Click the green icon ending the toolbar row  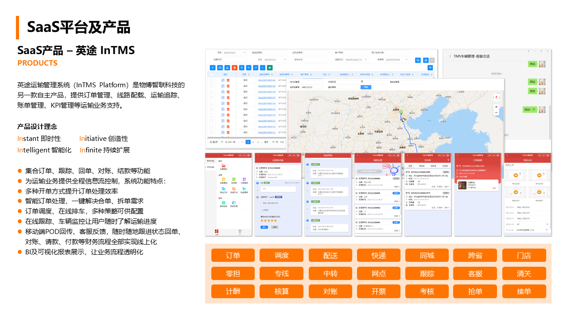[270, 68]
